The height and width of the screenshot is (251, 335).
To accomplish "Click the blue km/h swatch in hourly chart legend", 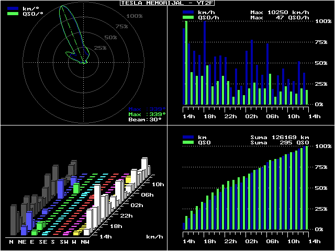I will (x=188, y=13).
